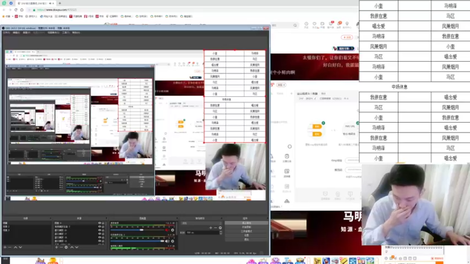Add a scene transition with plus icon
The width and height of the screenshot is (470, 264).
(210, 228)
